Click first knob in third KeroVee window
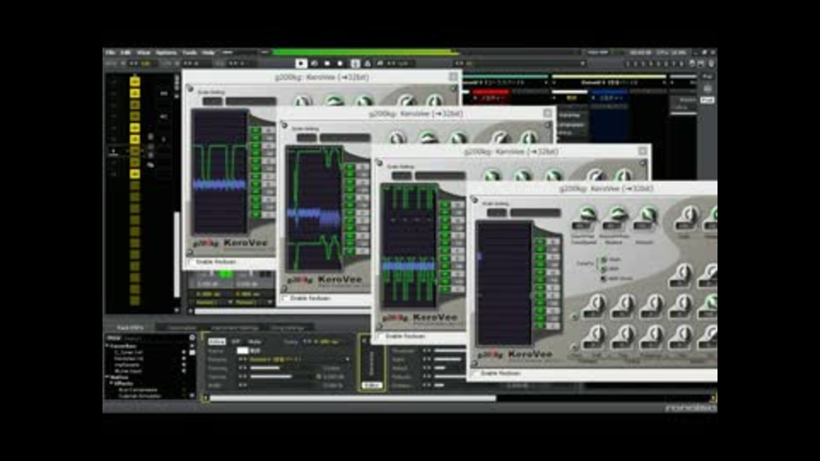The width and height of the screenshot is (820, 461). (x=492, y=176)
